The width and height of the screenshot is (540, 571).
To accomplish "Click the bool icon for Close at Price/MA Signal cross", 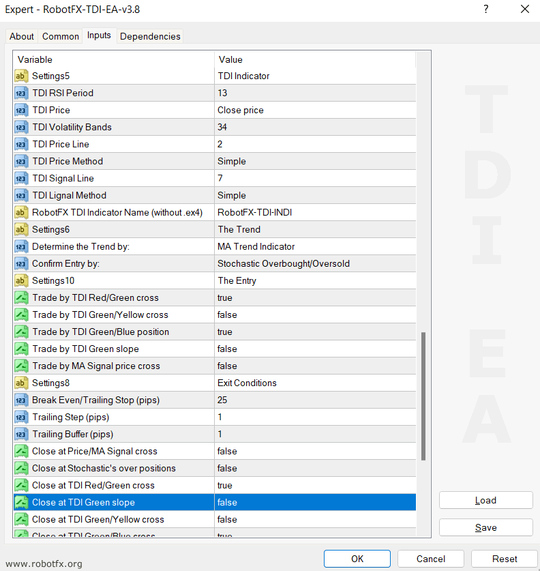I will (x=21, y=451).
